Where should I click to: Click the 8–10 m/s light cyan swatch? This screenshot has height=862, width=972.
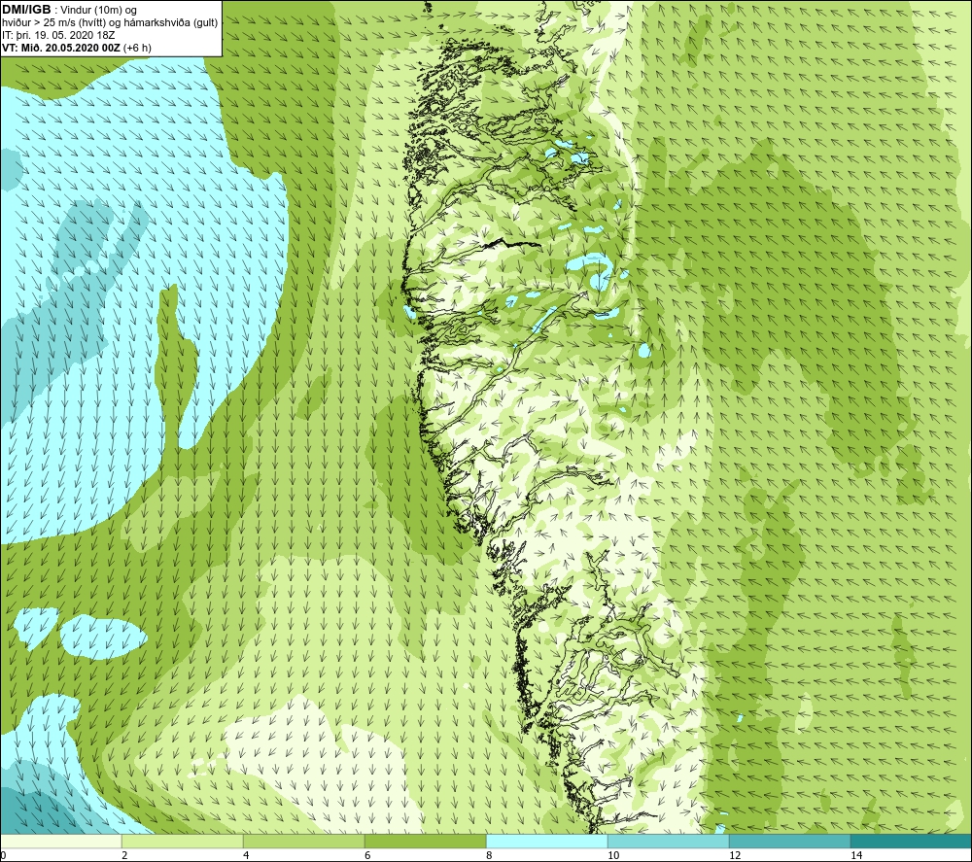[546, 841]
